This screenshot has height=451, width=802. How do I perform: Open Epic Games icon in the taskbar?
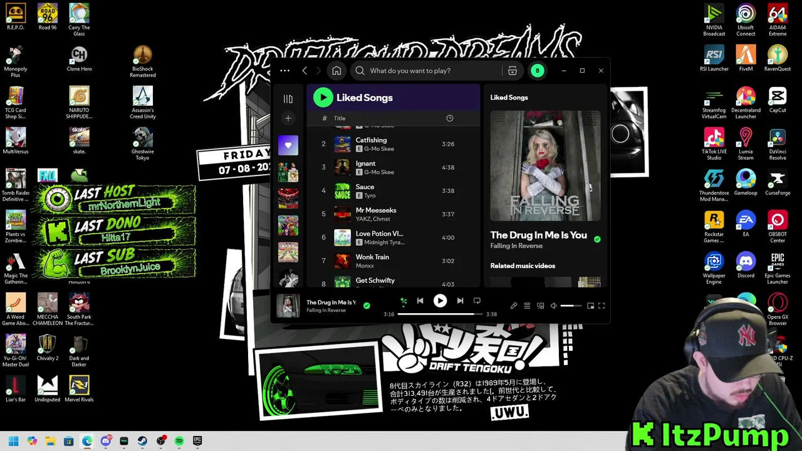tap(197, 441)
